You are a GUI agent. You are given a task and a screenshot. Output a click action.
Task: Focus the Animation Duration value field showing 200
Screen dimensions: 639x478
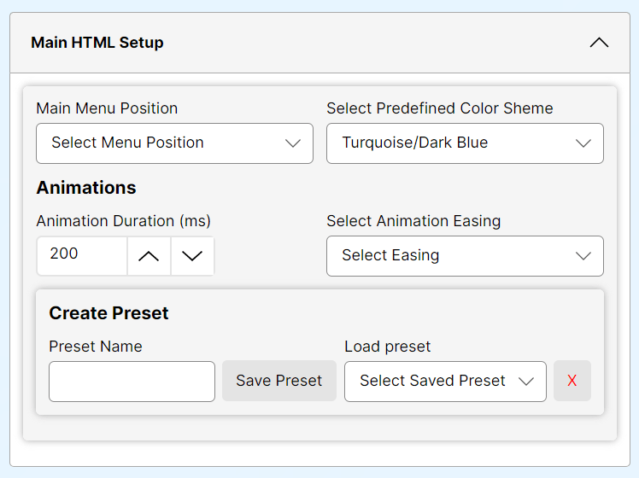(82, 256)
